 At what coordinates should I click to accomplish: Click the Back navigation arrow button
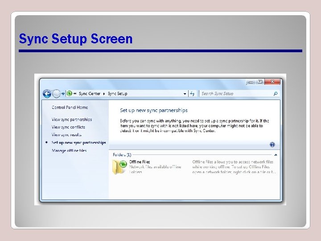tap(47, 94)
